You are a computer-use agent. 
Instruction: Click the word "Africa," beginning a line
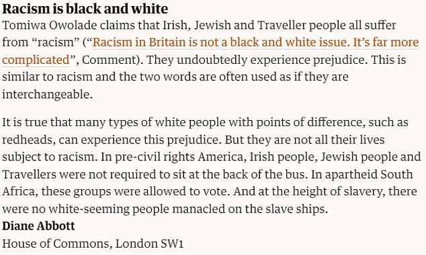coord(20,192)
